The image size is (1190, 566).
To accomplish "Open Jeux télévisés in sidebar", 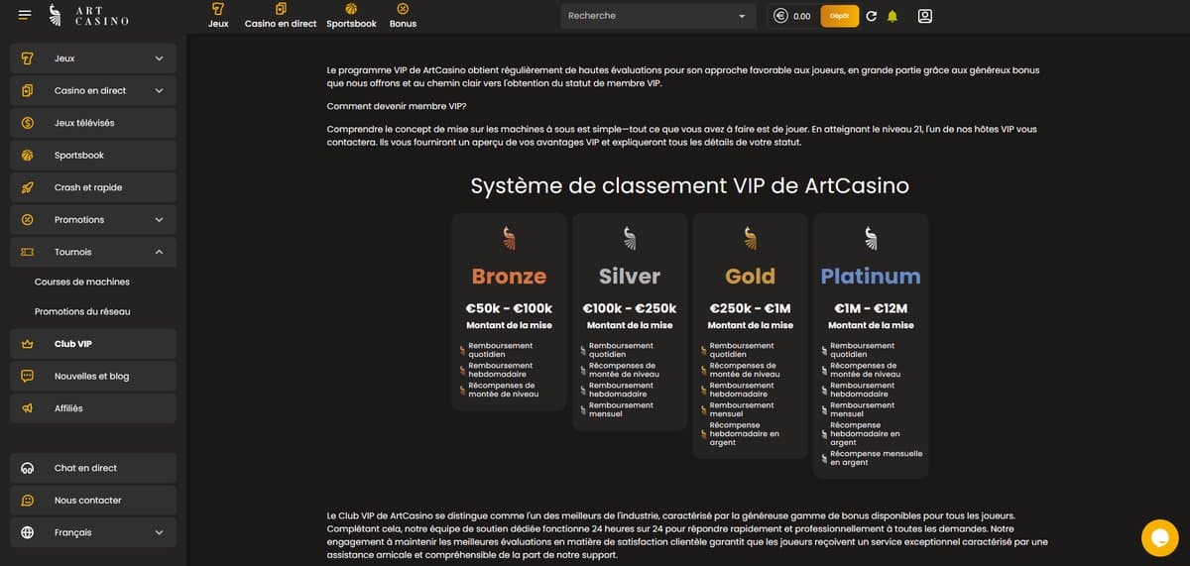I will click(x=93, y=123).
